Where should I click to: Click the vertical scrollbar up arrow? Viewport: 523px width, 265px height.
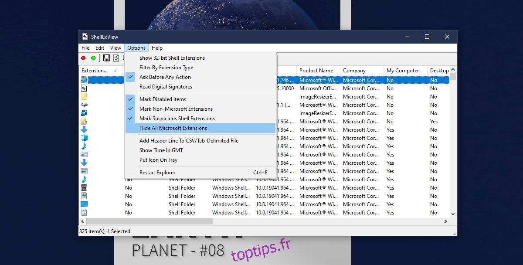pyautogui.click(x=453, y=69)
